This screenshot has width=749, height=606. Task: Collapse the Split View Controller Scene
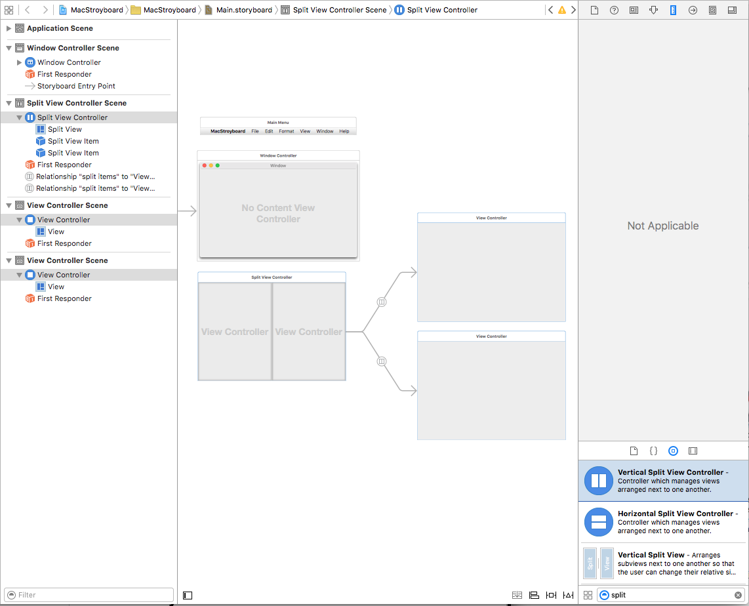(9, 103)
